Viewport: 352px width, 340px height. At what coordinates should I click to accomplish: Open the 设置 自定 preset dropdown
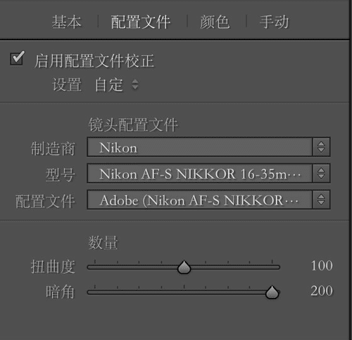117,84
